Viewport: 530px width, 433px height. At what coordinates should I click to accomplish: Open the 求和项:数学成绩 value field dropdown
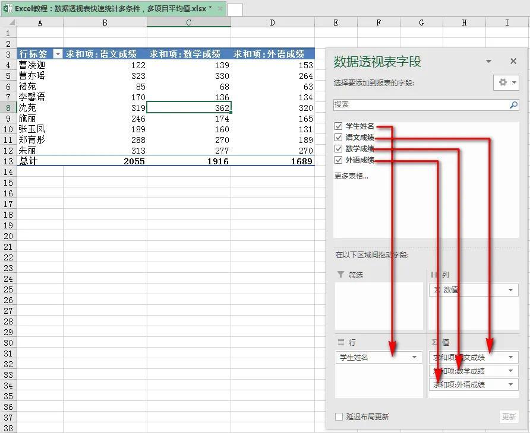pos(511,371)
